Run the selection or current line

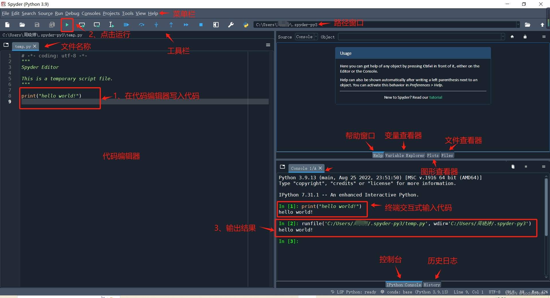pos(112,25)
